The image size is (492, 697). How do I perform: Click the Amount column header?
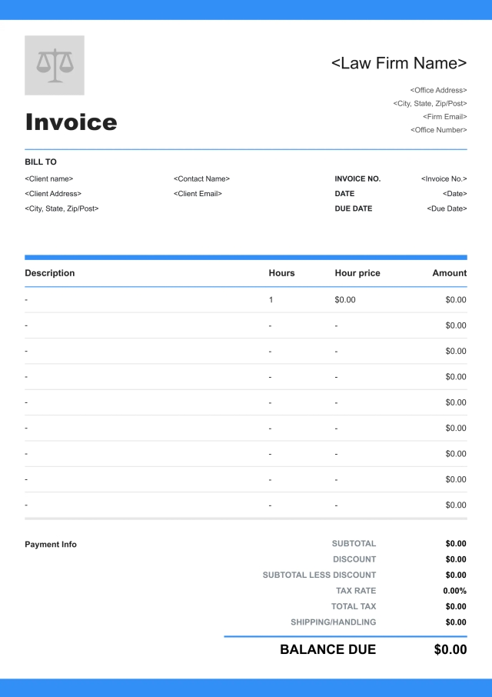[x=450, y=273]
